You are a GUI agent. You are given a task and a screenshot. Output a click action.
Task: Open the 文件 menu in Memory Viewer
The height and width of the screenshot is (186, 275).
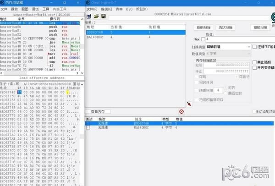coord(4,9)
